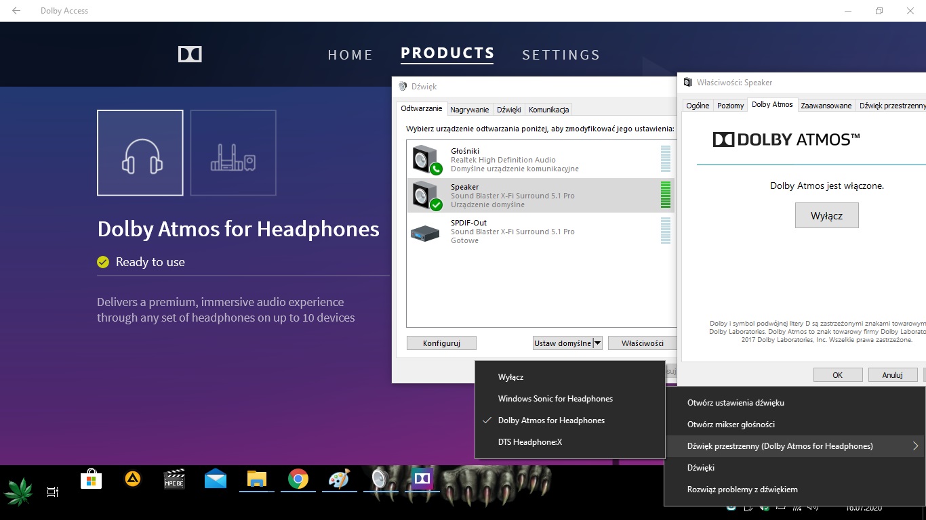The height and width of the screenshot is (520, 926).
Task: Click the Konfiguruj button
Action: [441, 343]
